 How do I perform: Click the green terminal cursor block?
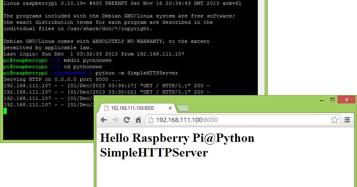coord(5,111)
